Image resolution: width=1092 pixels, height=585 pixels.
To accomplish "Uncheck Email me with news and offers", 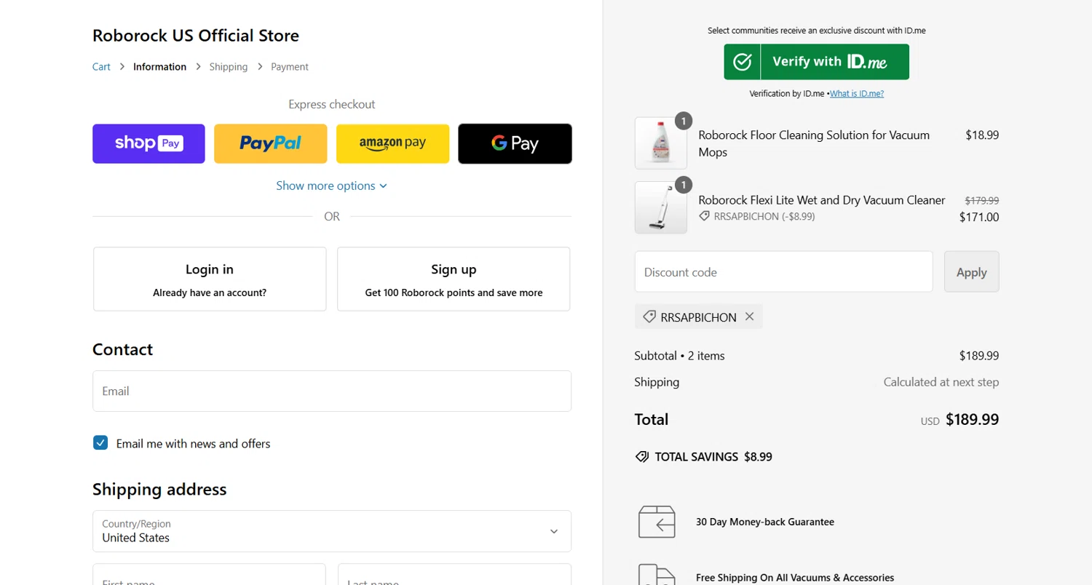I will point(100,443).
